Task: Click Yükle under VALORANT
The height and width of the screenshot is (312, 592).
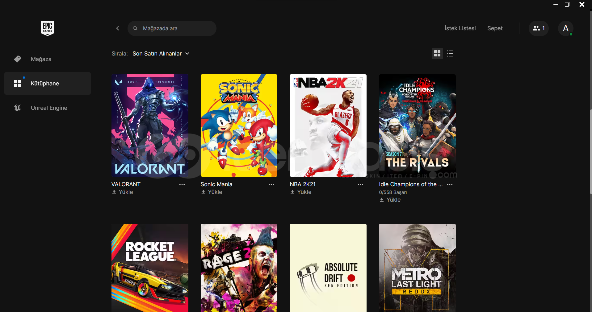Action: [123, 192]
